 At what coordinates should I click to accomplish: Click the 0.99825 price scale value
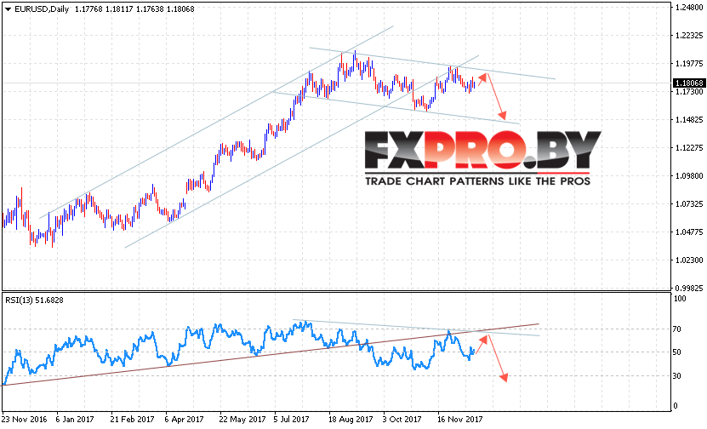click(689, 288)
